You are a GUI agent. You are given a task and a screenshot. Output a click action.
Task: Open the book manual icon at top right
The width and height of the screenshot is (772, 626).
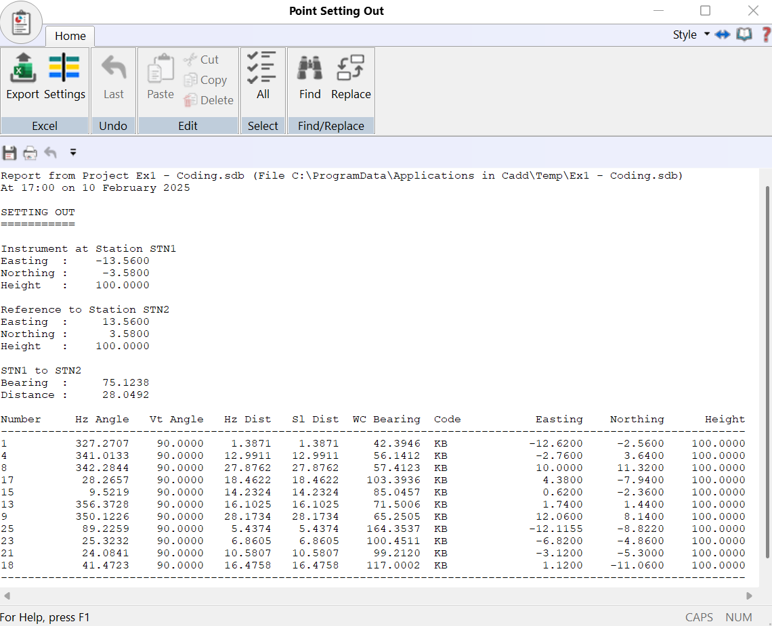744,35
